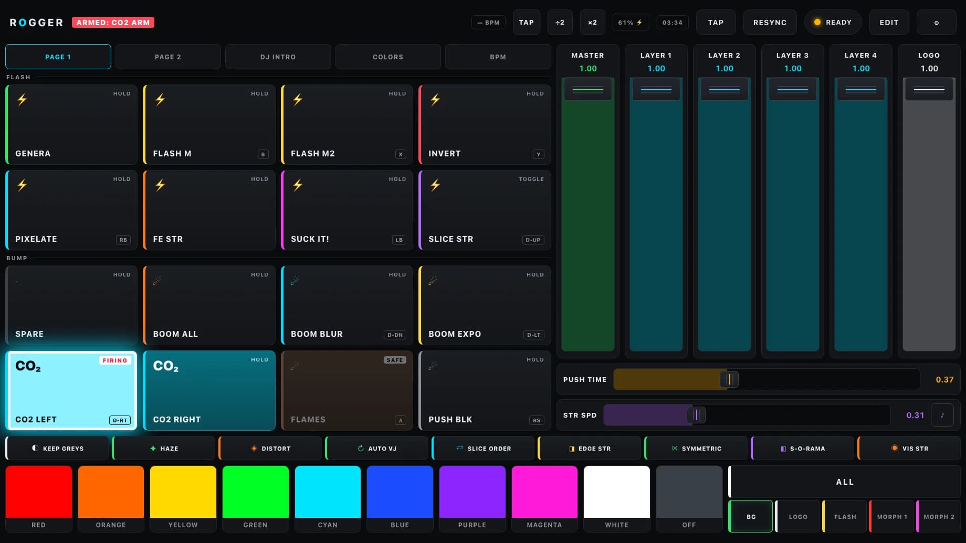Screen dimensions: 966x543
Task: Trigger the GENERA flash pad
Action: [x=71, y=125]
